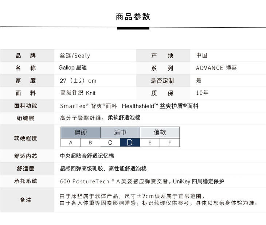Select the 承托系统 label cell

pyautogui.click(x=27, y=181)
